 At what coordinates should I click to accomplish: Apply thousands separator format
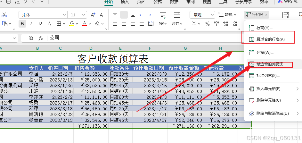point(216,24)
